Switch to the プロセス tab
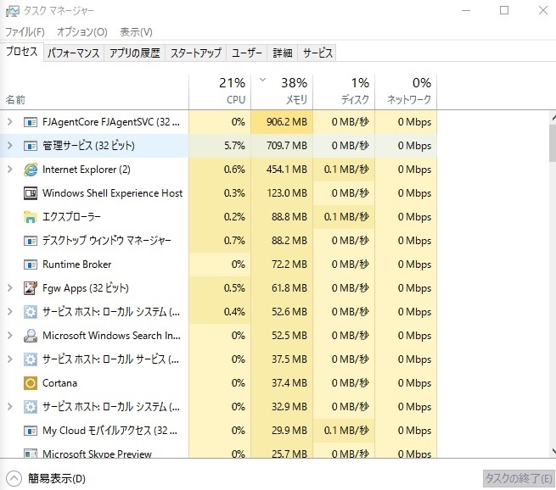The width and height of the screenshot is (556, 490). click(x=21, y=52)
